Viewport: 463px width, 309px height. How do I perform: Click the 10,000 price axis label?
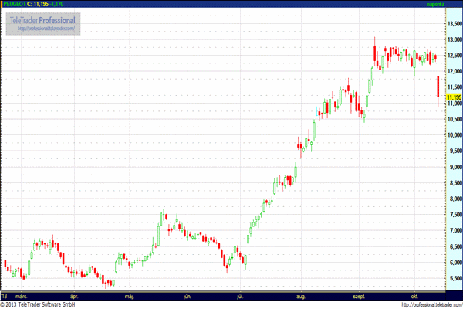(454, 135)
